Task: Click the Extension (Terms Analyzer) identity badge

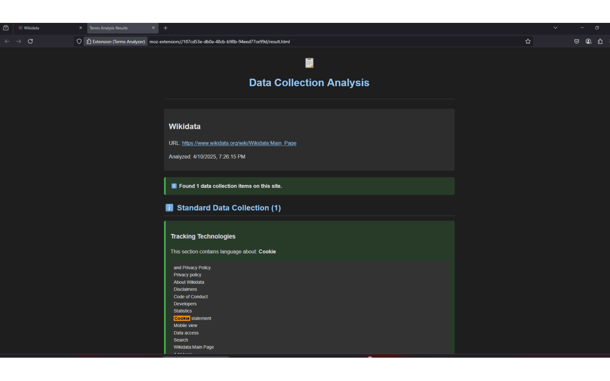Action: 115,41
